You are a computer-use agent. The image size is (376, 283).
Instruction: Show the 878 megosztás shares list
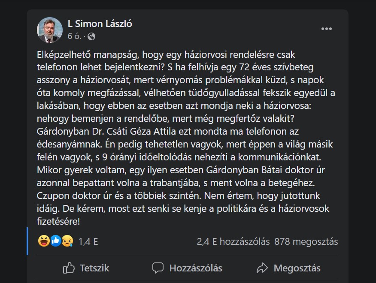306,241
